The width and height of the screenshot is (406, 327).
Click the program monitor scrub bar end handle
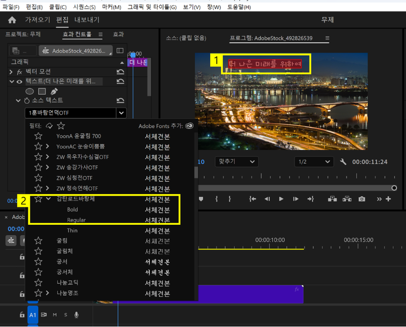tap(394, 188)
